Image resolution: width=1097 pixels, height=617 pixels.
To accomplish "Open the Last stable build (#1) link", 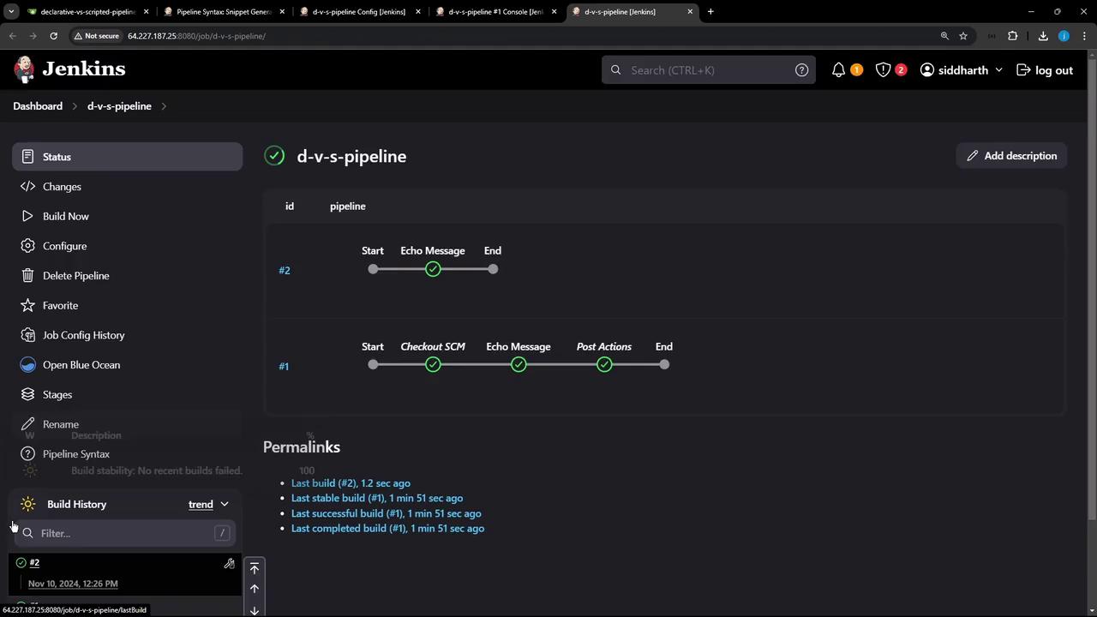I will pos(377,498).
